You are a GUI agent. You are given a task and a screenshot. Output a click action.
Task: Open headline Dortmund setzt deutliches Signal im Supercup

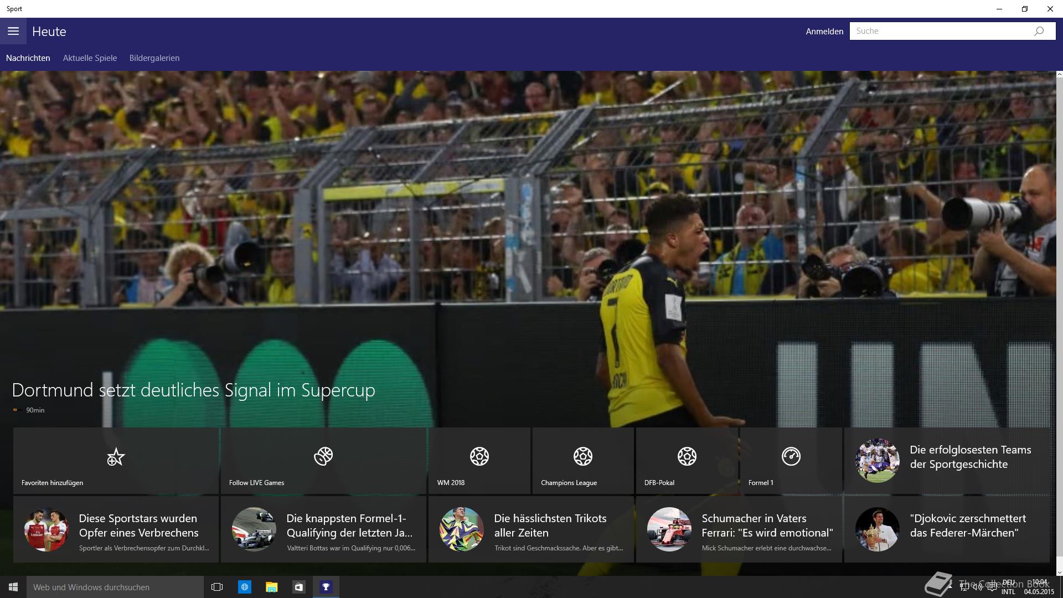tap(194, 390)
